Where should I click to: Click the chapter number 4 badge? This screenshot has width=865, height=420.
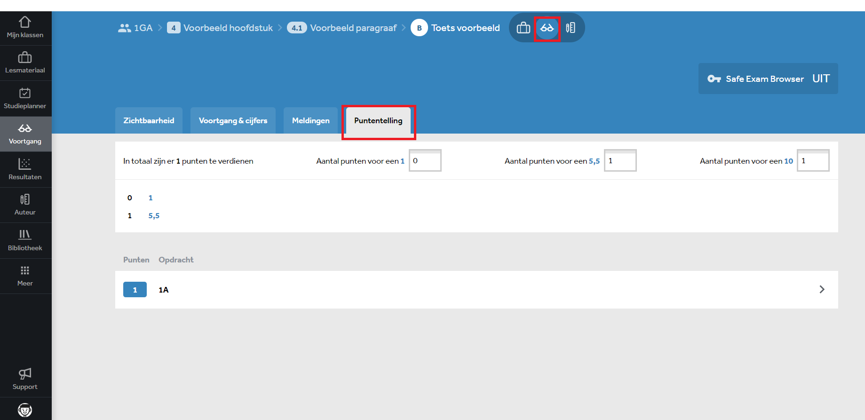pos(174,28)
